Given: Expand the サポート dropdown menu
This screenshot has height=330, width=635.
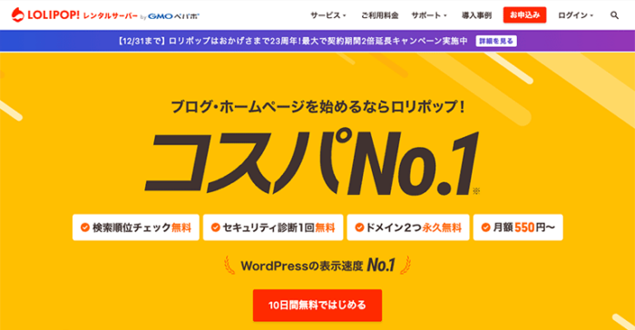Looking at the screenshot, I should (x=429, y=15).
